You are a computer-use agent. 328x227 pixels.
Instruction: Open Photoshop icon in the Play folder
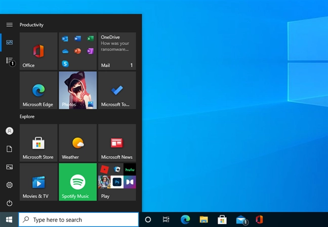pos(117,182)
